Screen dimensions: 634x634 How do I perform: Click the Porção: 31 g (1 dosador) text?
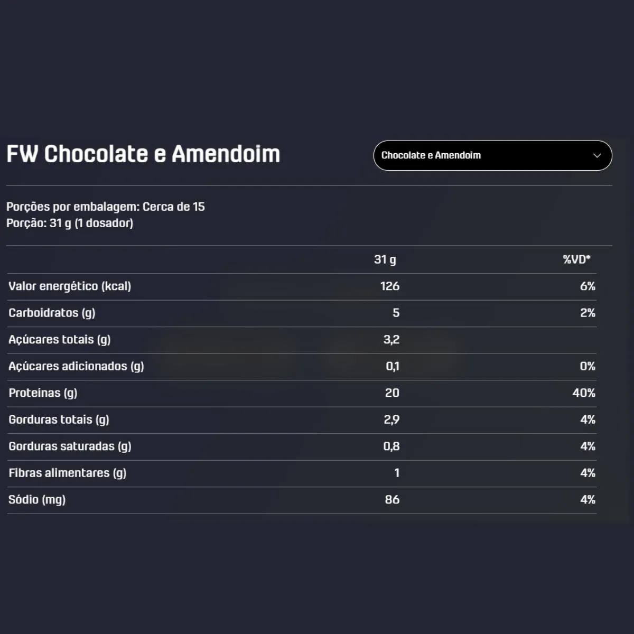pyautogui.click(x=70, y=223)
